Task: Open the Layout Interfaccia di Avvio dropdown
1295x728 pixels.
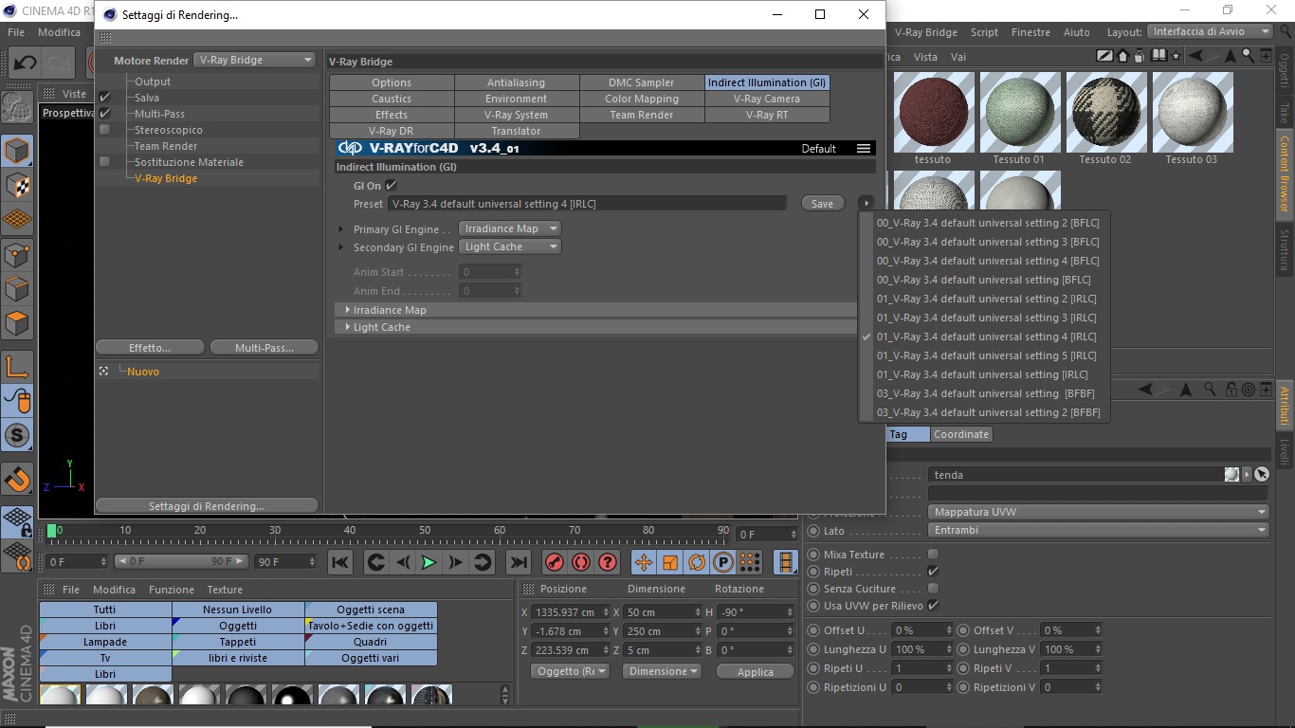Action: pos(1211,31)
